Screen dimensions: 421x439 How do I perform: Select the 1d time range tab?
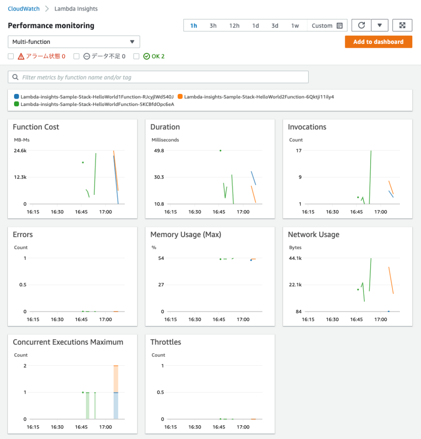tap(256, 25)
